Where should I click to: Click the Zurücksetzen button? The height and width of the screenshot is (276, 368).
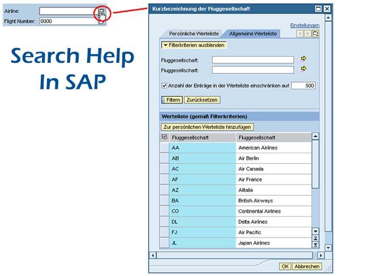[202, 100]
